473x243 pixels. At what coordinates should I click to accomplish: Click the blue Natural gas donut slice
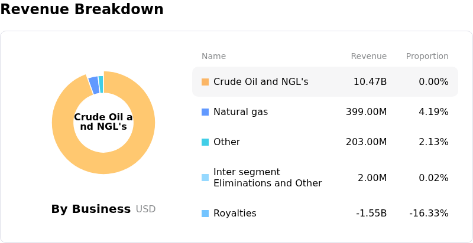pos(93,86)
